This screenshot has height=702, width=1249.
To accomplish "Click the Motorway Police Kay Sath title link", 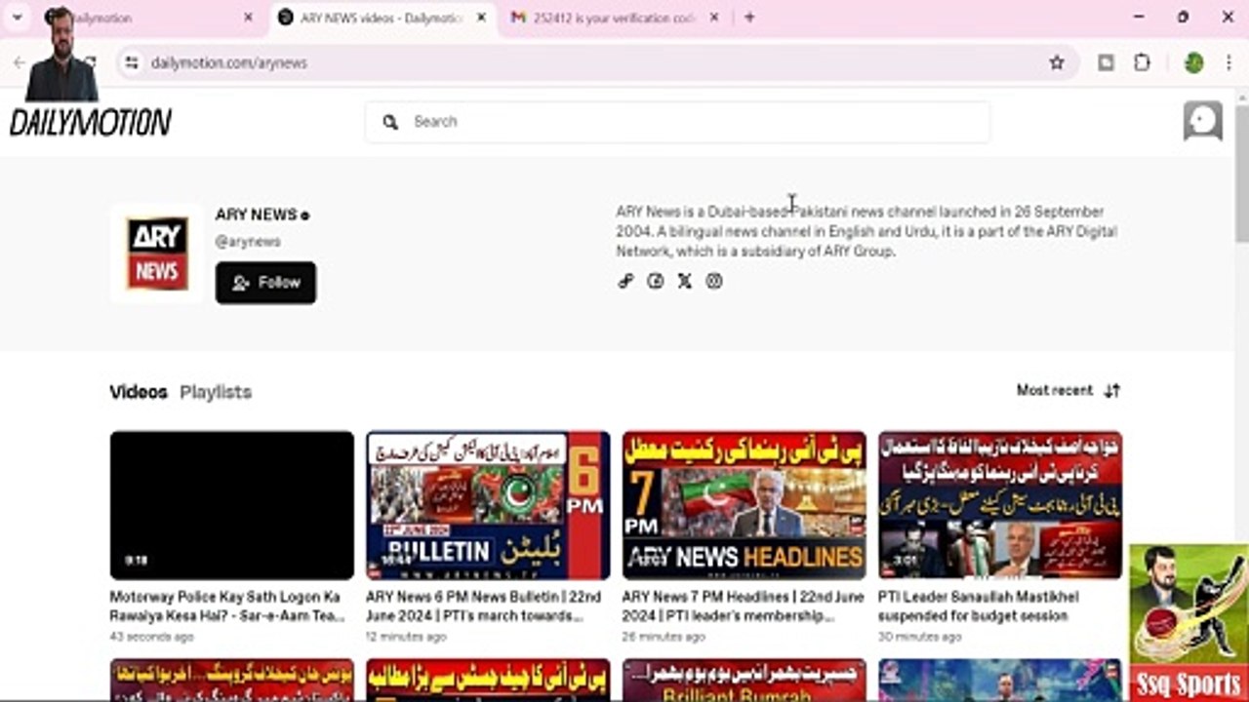I will click(x=227, y=606).
